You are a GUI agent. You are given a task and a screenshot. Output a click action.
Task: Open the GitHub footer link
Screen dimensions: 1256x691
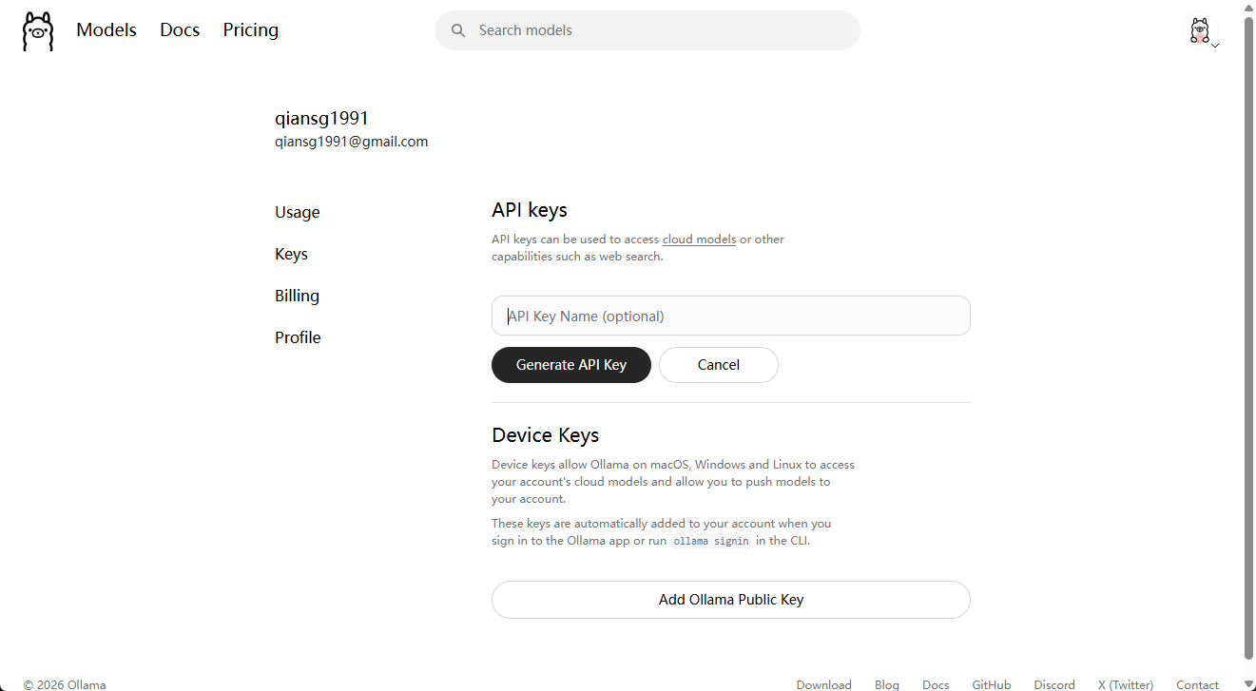(x=991, y=684)
